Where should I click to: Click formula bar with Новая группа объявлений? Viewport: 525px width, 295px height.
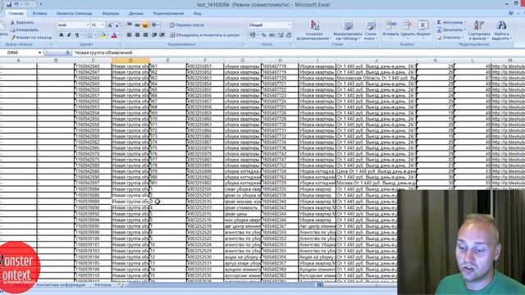coord(298,52)
